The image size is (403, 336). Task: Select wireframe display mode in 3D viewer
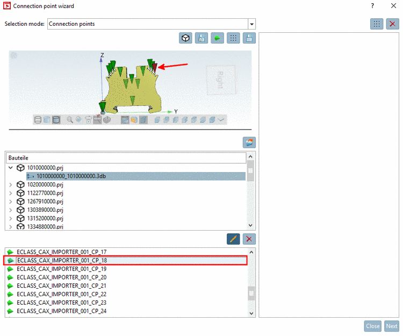[38, 120]
